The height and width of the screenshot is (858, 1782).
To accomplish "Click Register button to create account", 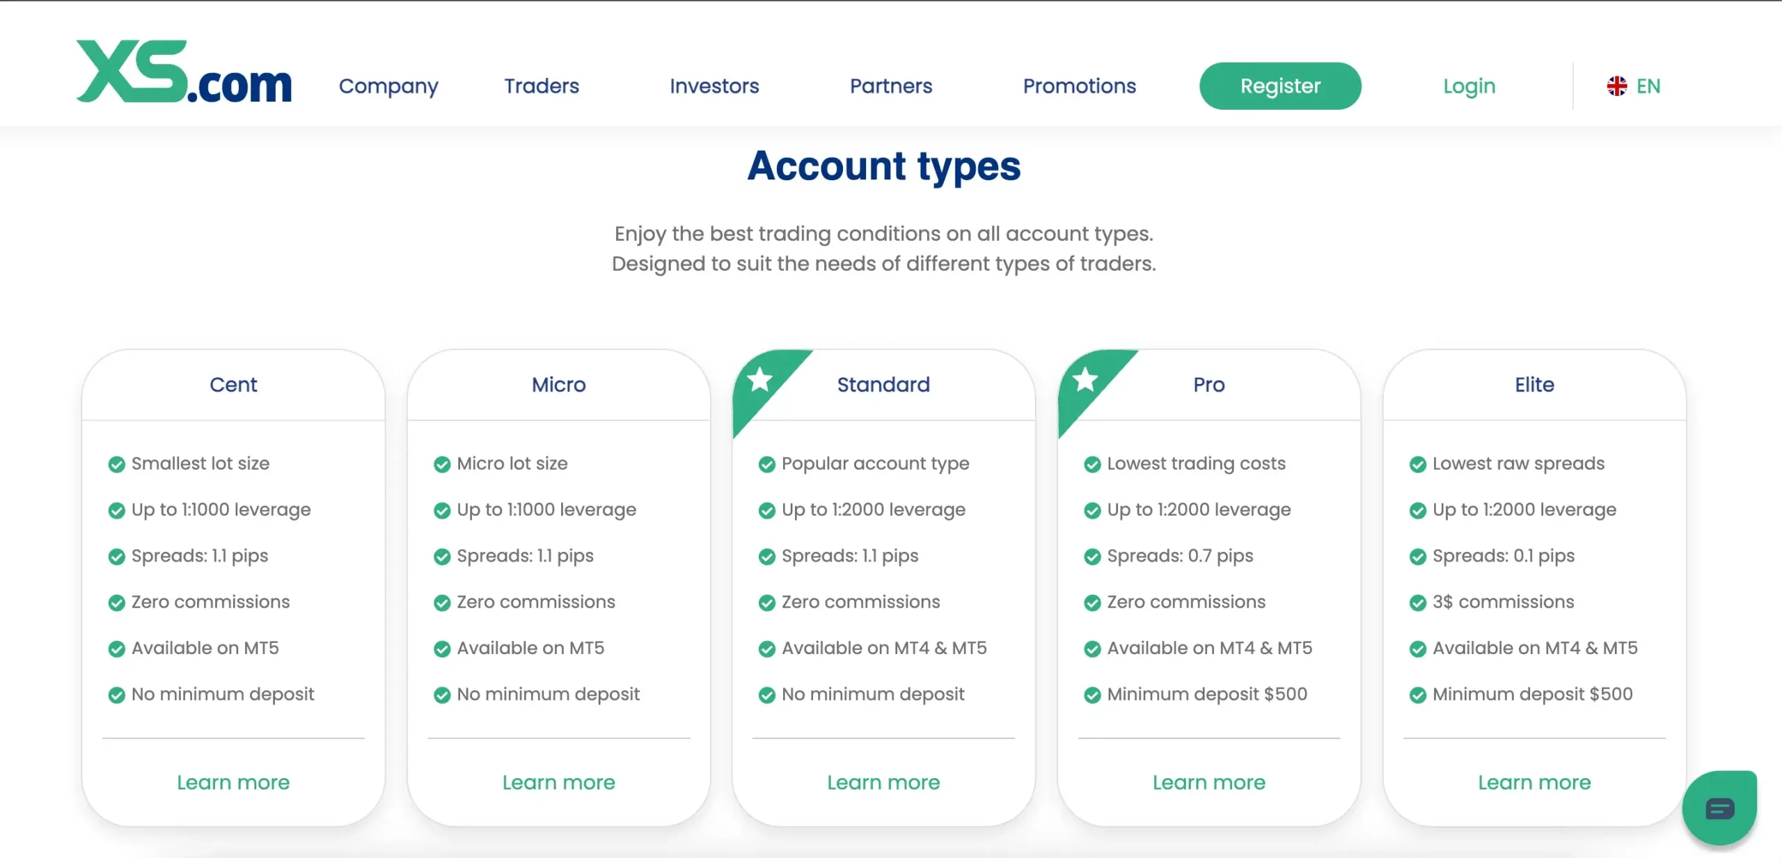I will pyautogui.click(x=1279, y=85).
